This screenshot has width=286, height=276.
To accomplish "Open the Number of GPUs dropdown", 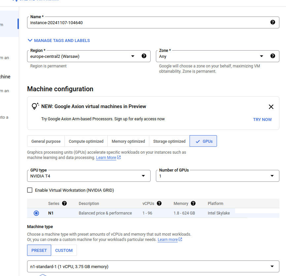I will point(217,176).
